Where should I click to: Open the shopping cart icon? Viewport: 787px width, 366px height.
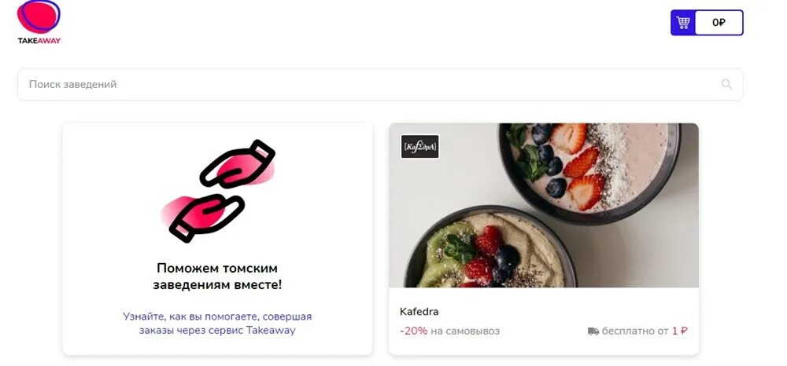[683, 23]
